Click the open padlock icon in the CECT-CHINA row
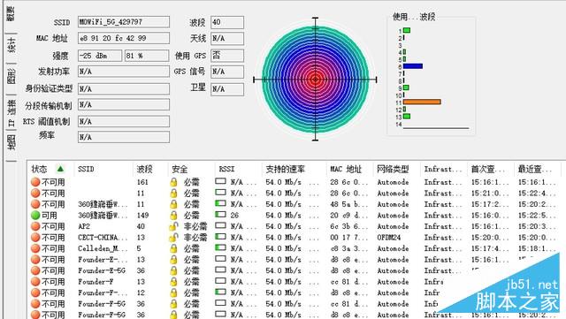Image resolution: width=566 pixels, height=319 pixels. point(173,238)
